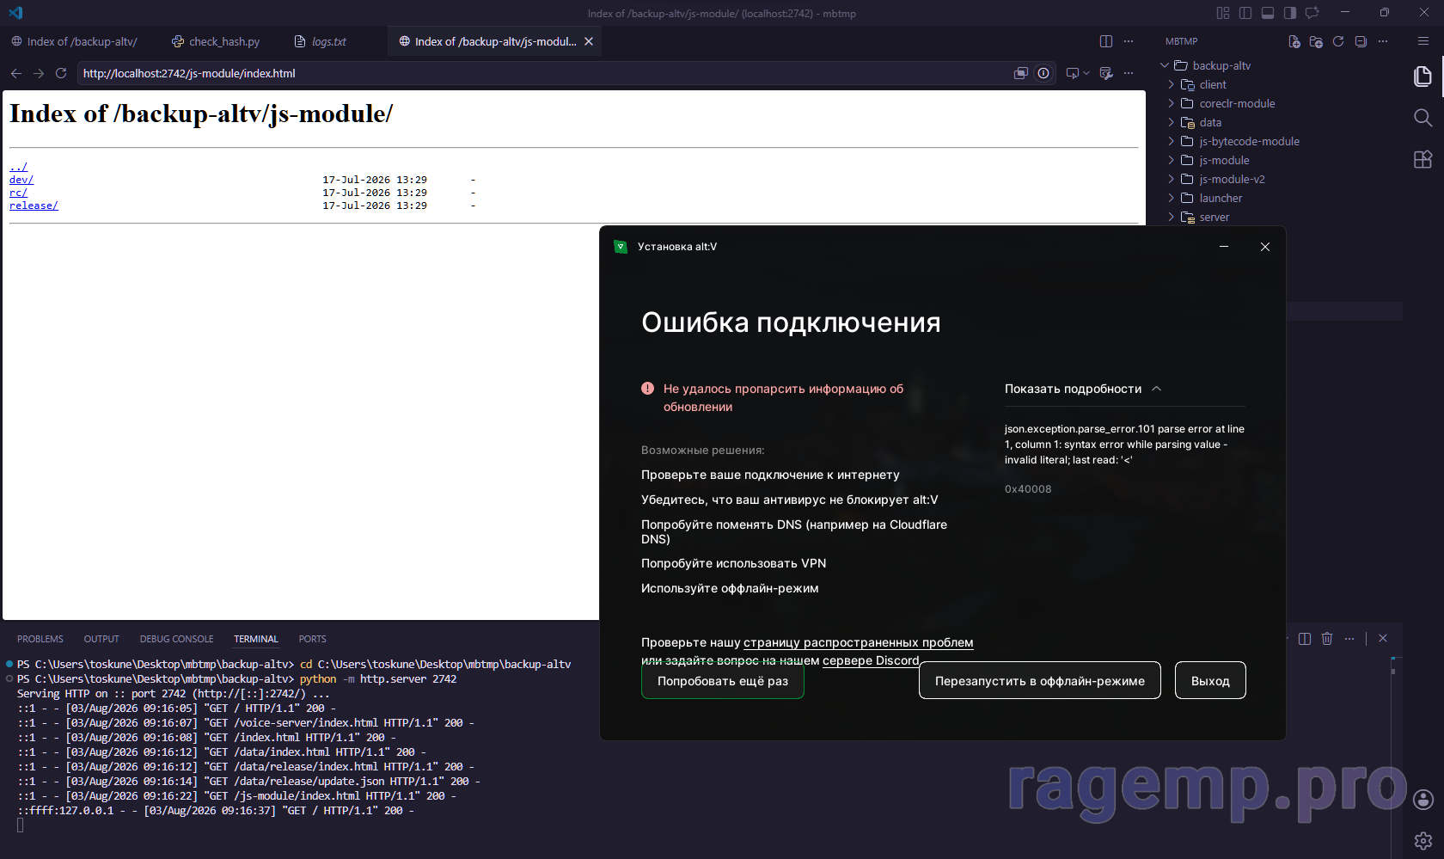This screenshot has width=1444, height=859.
Task: Click Попробовать ещё раз retry button
Action: 723,681
